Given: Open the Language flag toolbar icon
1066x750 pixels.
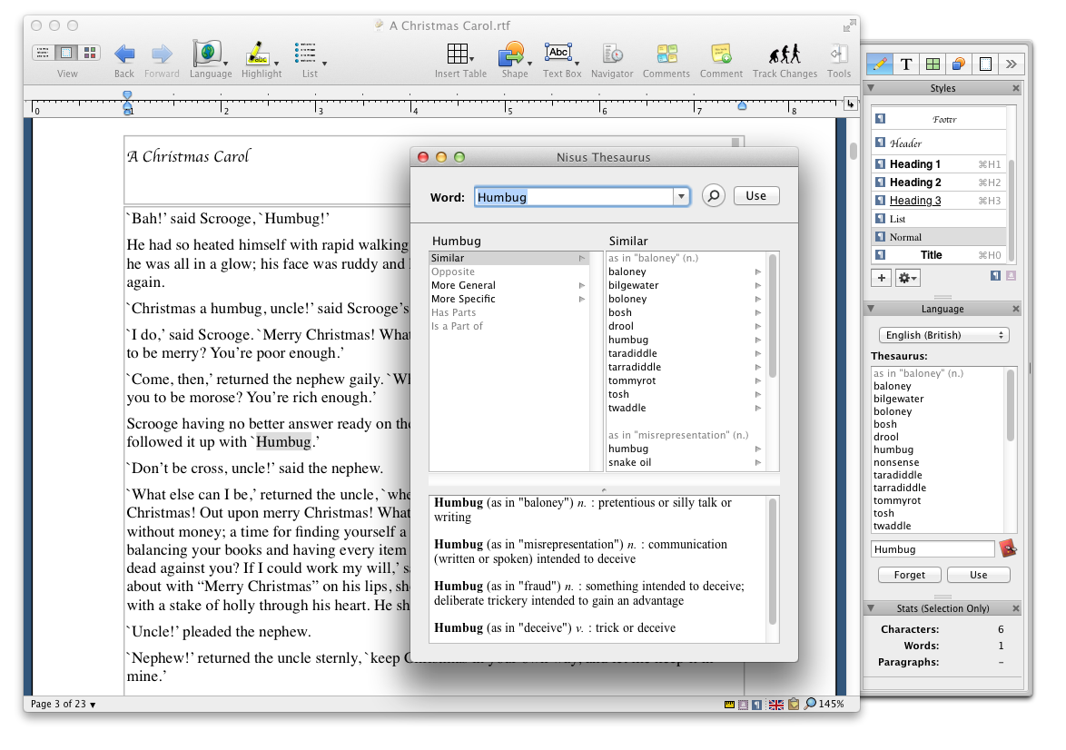Looking at the screenshot, I should click(207, 53).
